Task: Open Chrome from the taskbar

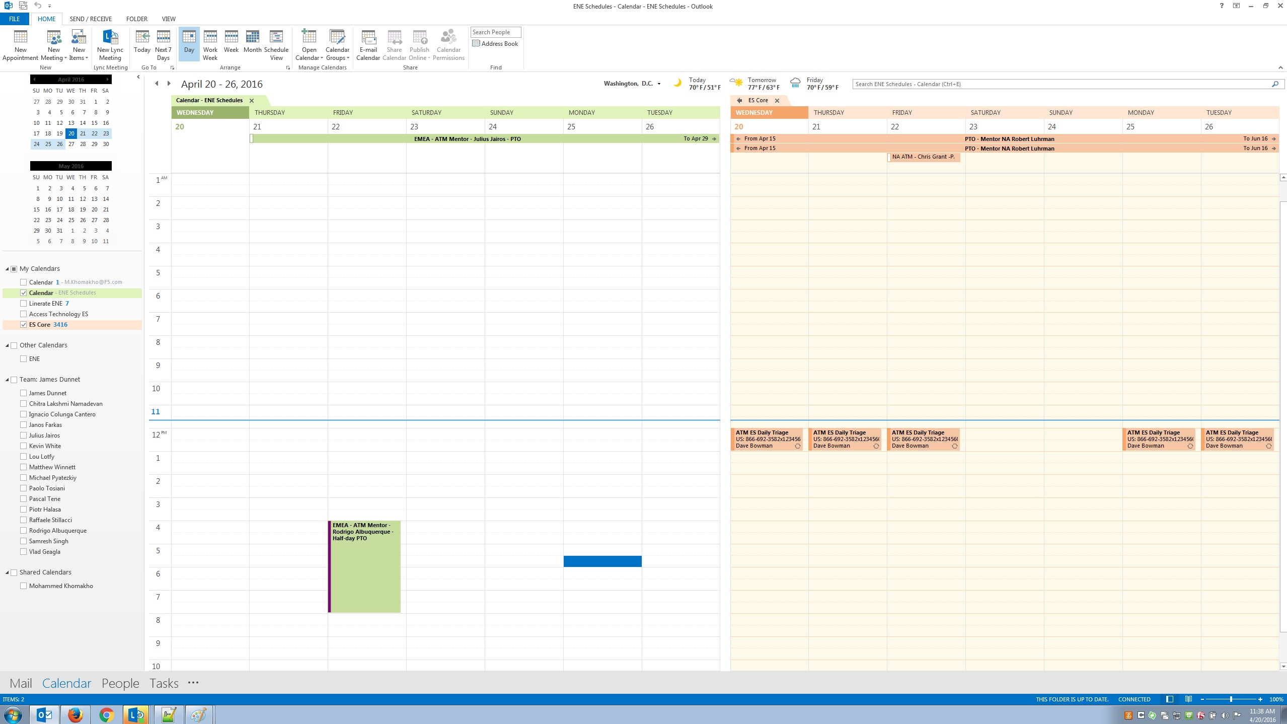Action: (x=106, y=714)
